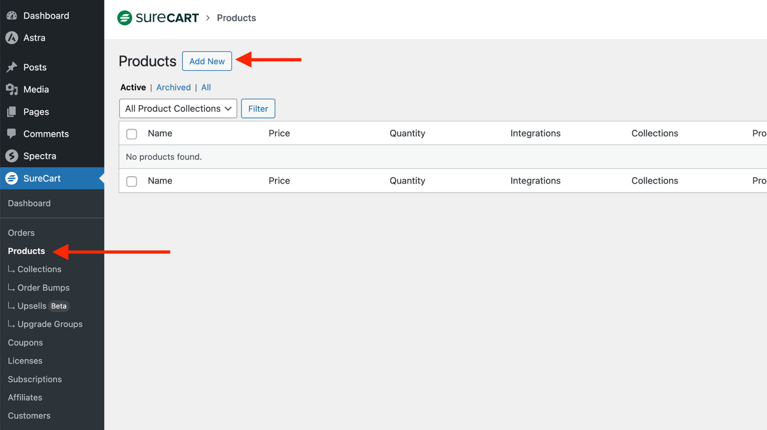Image resolution: width=767 pixels, height=430 pixels.
Task: Click the footer Quantity column label
Action: point(407,181)
